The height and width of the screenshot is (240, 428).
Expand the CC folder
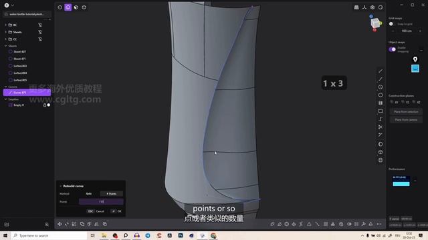6,39
